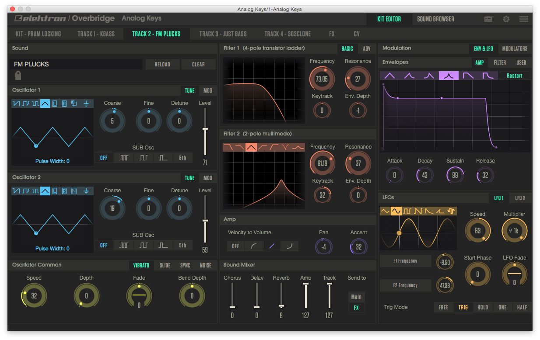Screen dimensions: 540x340
Task: Select the V-shaped notch type for Filter 2
Action: pos(286,147)
